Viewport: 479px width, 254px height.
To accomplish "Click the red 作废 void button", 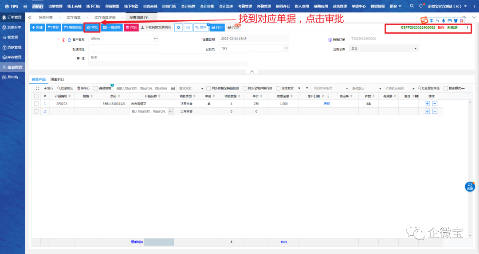I will tap(131, 27).
